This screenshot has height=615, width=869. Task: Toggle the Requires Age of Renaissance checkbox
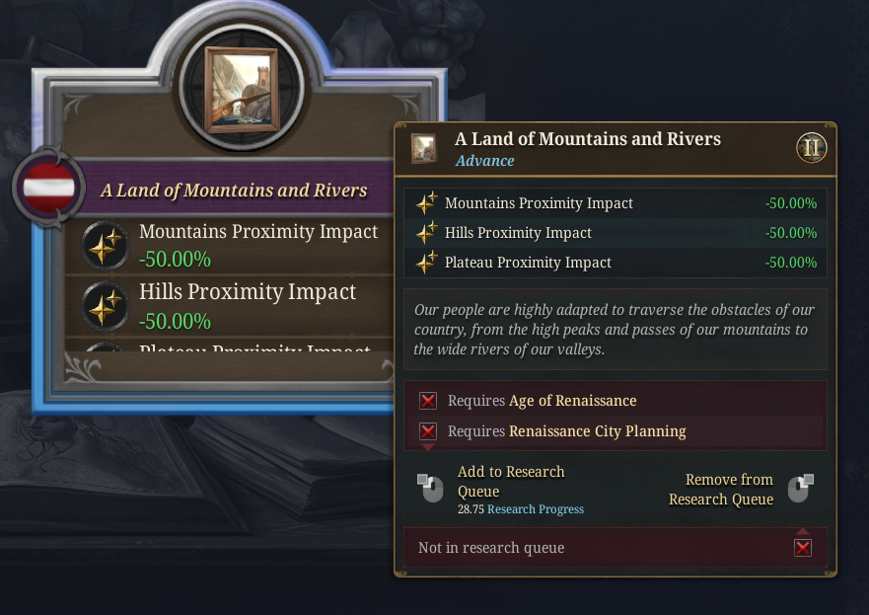[x=428, y=401]
